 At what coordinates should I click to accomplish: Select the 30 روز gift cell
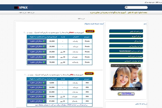(63, 57)
